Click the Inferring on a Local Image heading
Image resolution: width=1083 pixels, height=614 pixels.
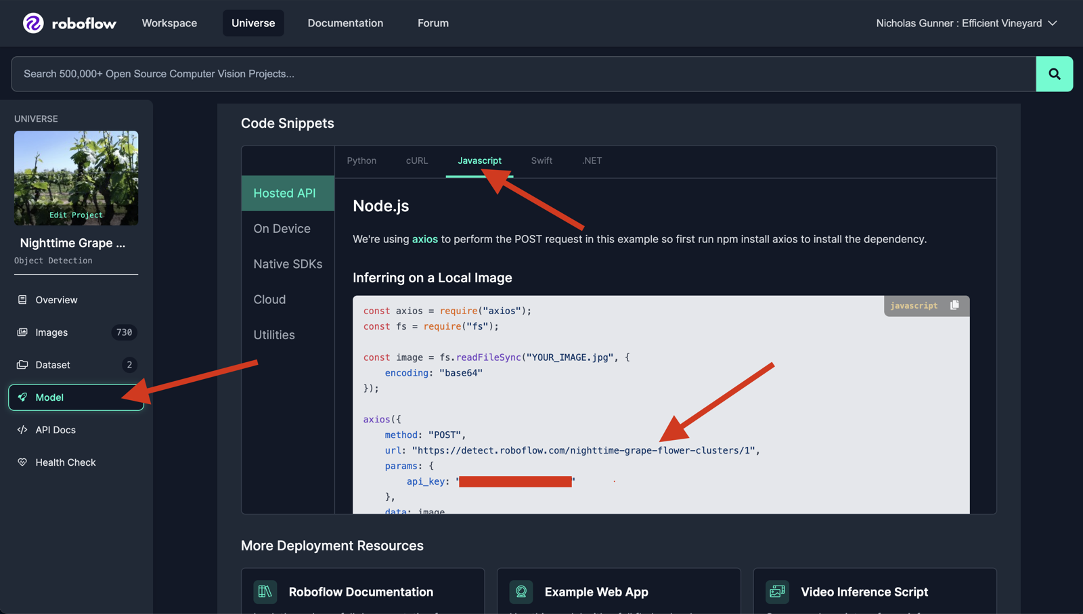pos(432,278)
